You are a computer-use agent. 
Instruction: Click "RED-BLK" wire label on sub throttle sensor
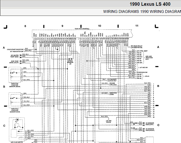coord(26,97)
